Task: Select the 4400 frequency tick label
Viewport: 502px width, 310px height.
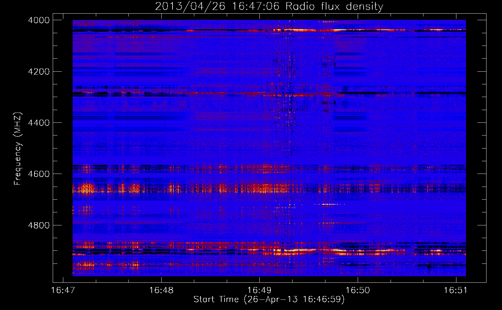Action: click(39, 123)
